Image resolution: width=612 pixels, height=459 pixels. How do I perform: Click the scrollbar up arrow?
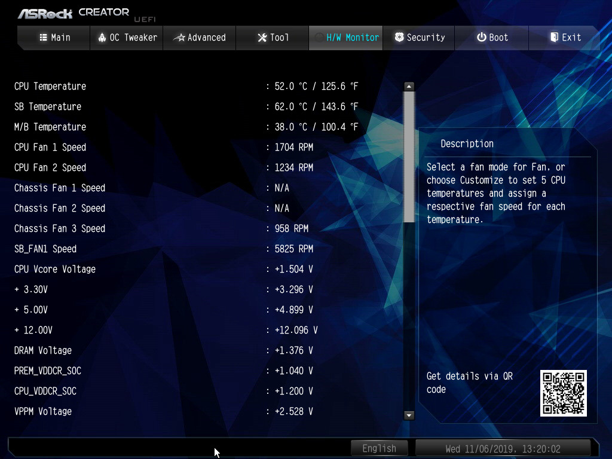(409, 87)
